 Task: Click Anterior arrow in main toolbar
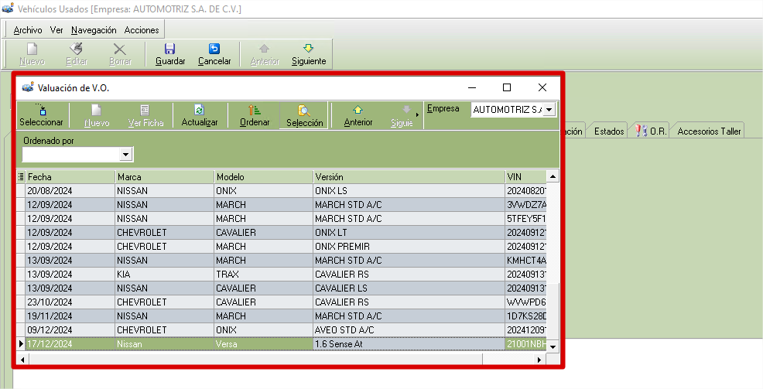pyautogui.click(x=264, y=49)
